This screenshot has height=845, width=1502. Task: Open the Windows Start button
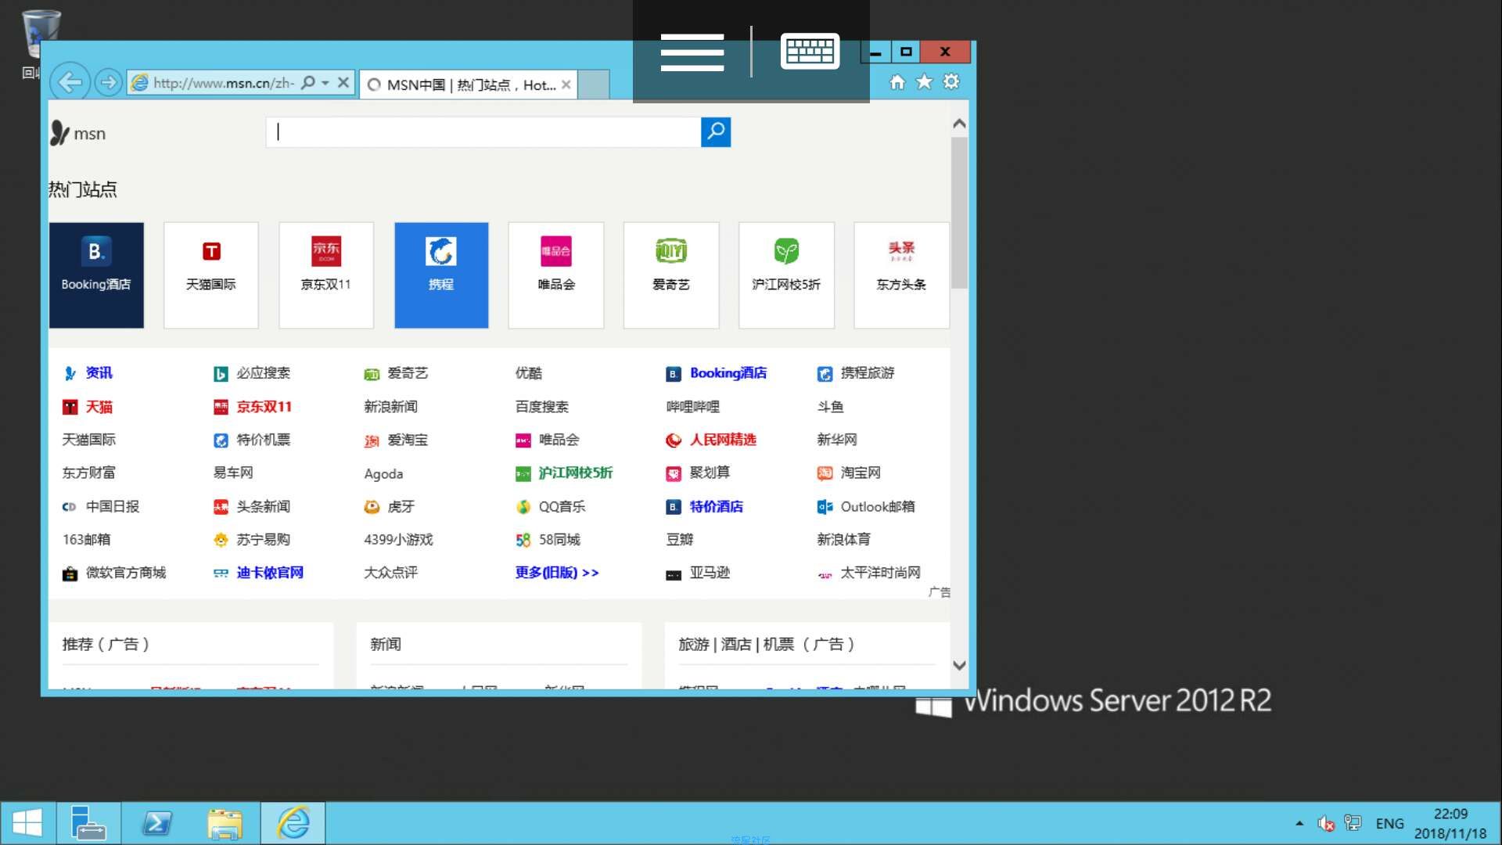(x=27, y=823)
